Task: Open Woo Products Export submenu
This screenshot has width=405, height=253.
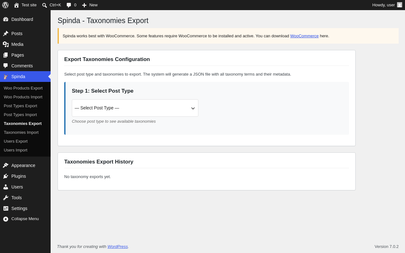Action: click(23, 88)
